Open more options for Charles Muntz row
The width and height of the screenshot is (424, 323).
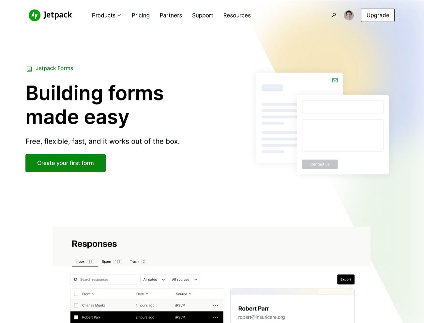(215, 305)
